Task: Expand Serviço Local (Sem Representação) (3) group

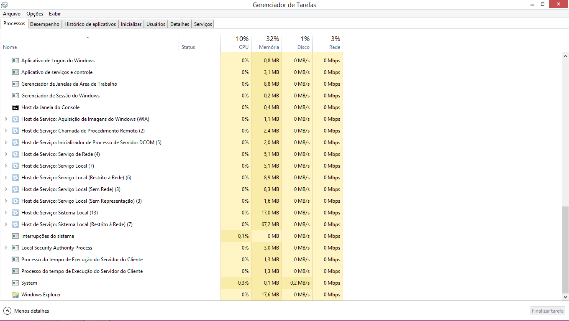Action: click(6, 201)
